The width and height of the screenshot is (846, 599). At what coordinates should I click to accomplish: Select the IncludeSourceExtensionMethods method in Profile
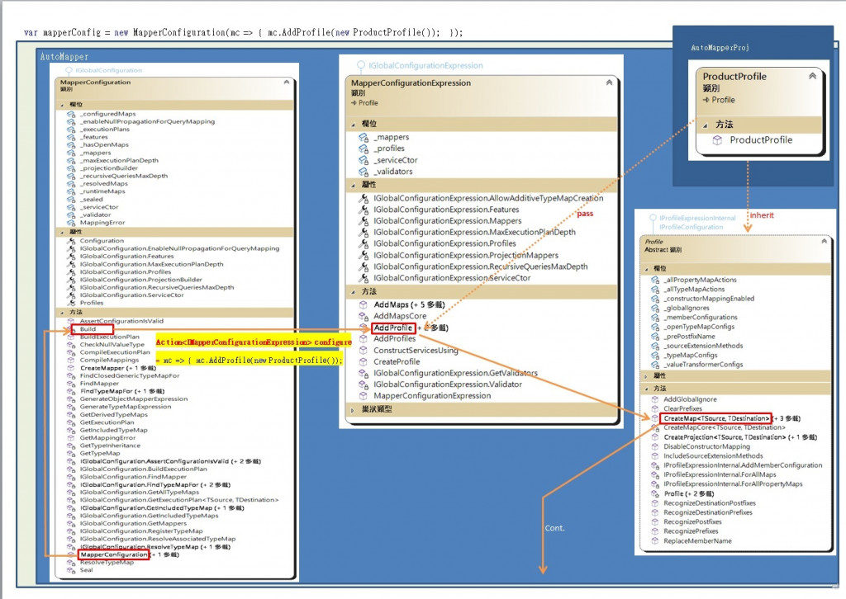[713, 456]
